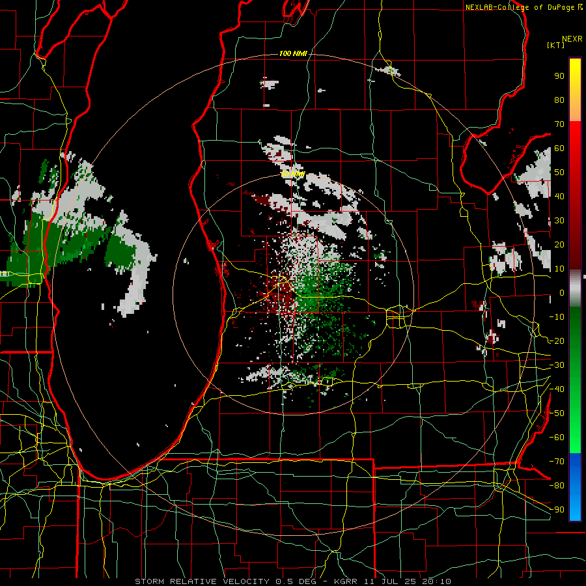The image size is (586, 586).
Task: Click the 80 value on the velocity scale
Action: [559, 100]
